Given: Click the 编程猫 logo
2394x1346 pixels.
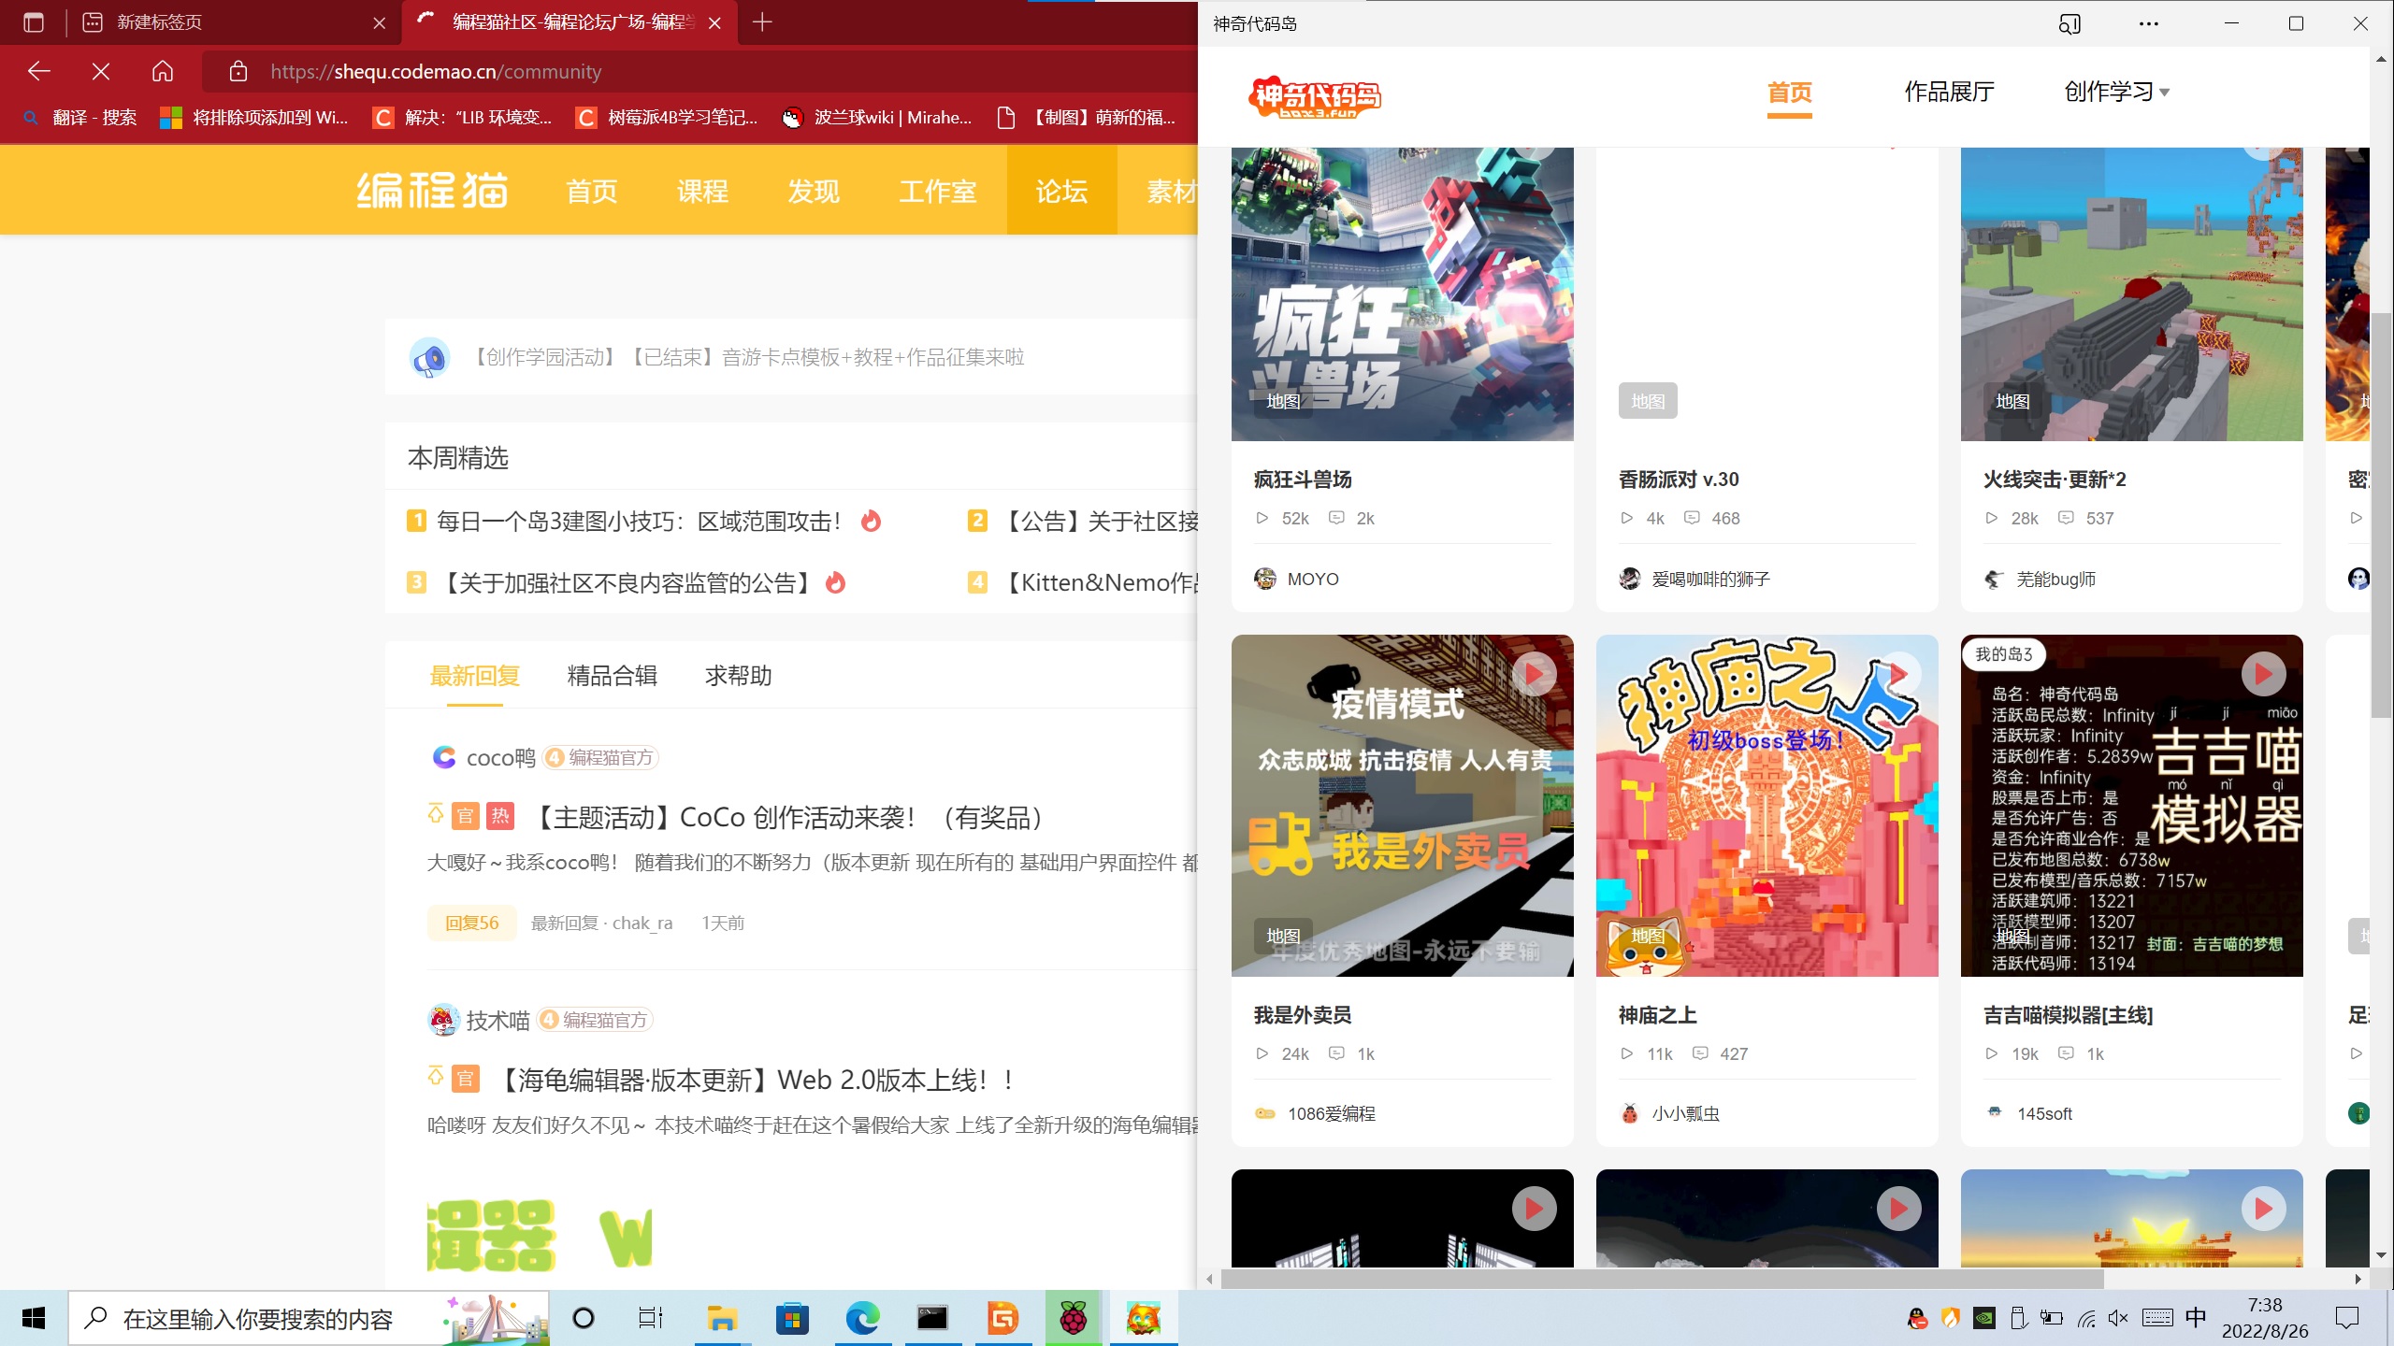Looking at the screenshot, I should click(x=432, y=191).
